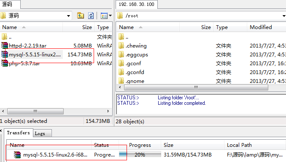
Task: Select the .gnome folder icon
Action: [121, 81]
